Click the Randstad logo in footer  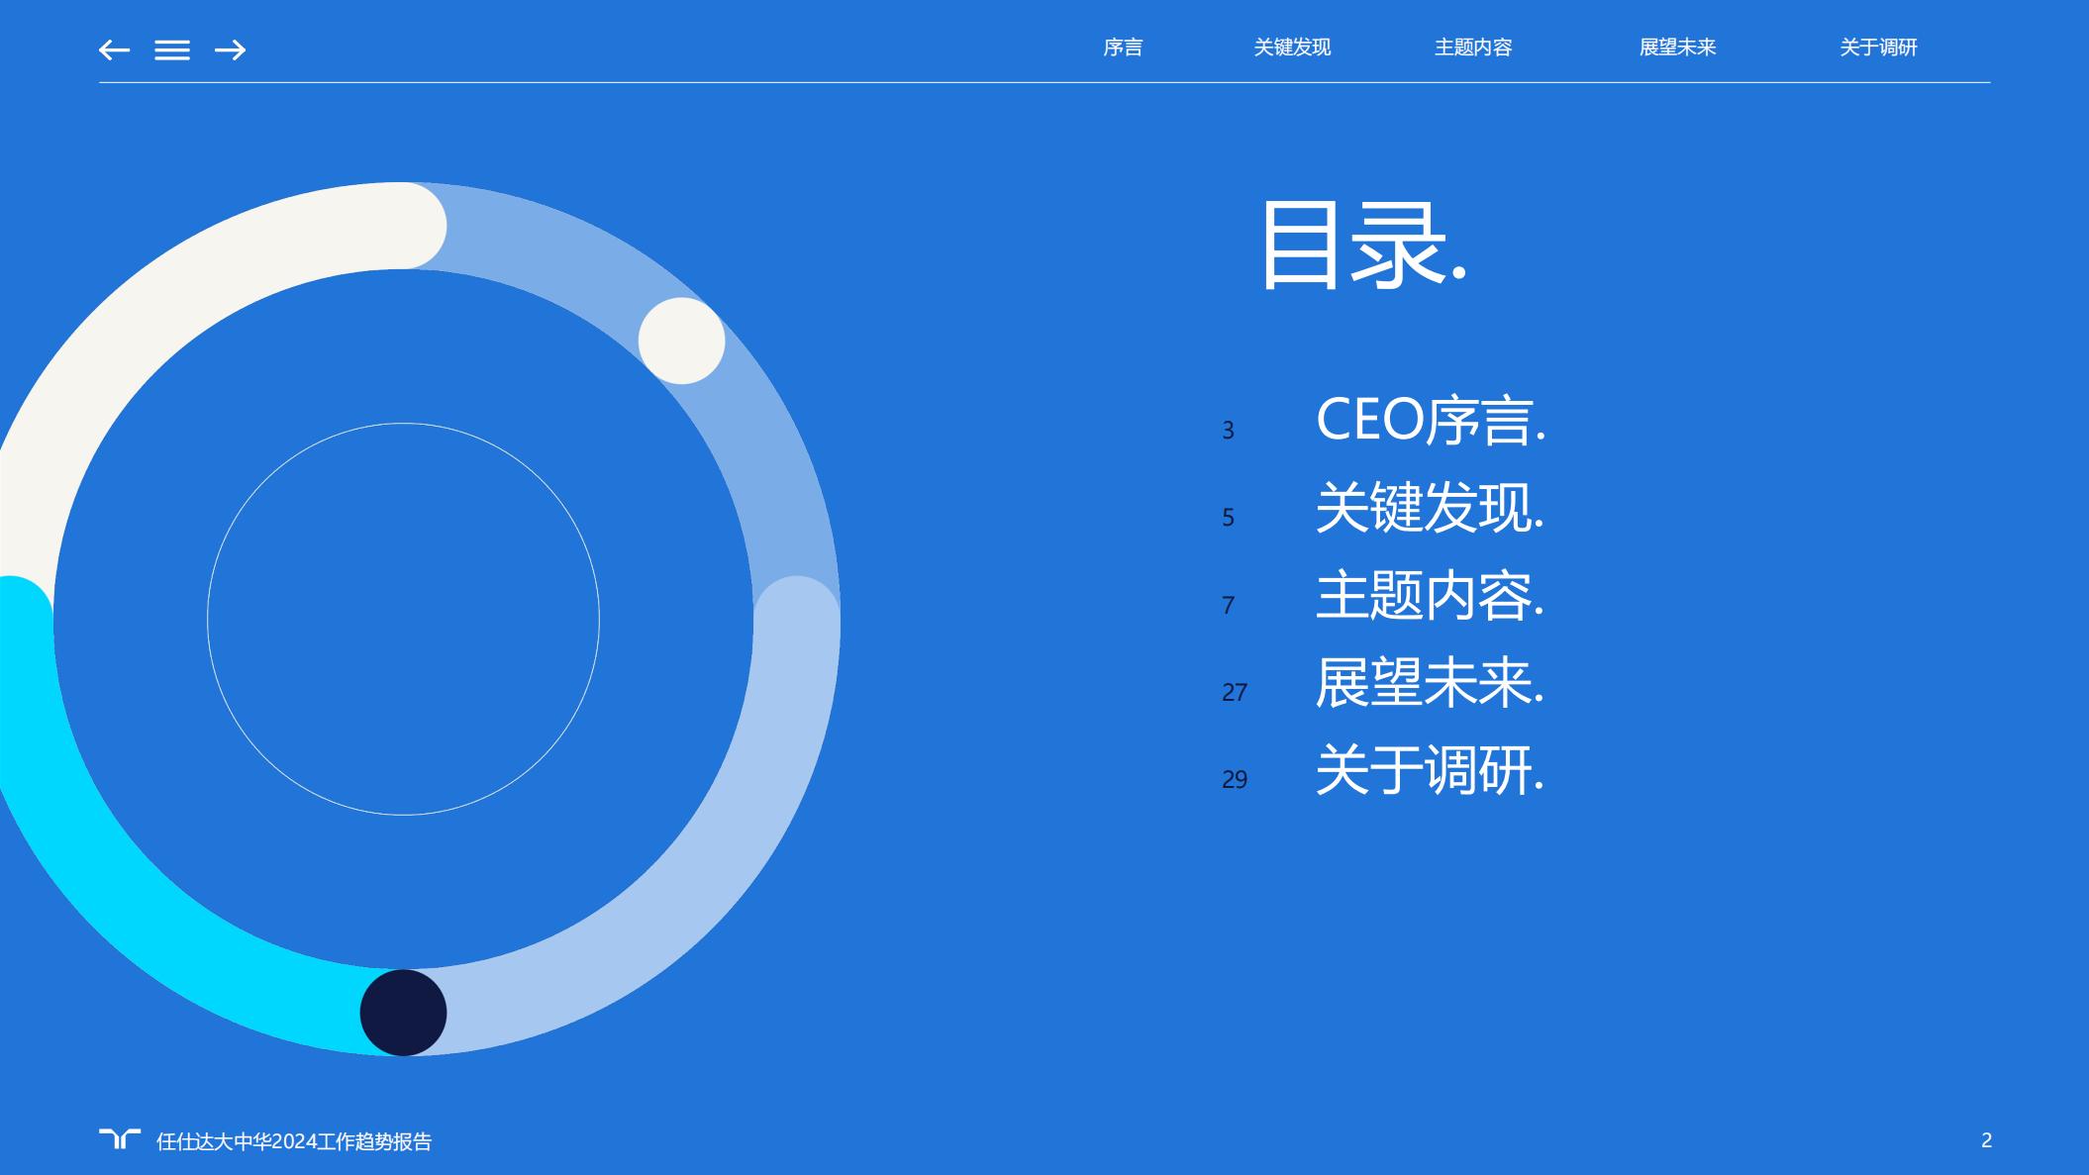pyautogui.click(x=120, y=1139)
